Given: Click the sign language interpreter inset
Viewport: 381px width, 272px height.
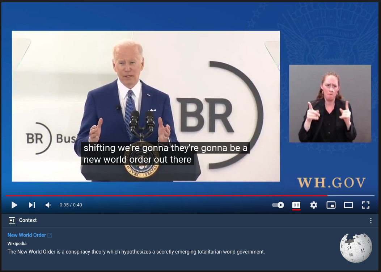Looking at the screenshot, I should pos(330,103).
